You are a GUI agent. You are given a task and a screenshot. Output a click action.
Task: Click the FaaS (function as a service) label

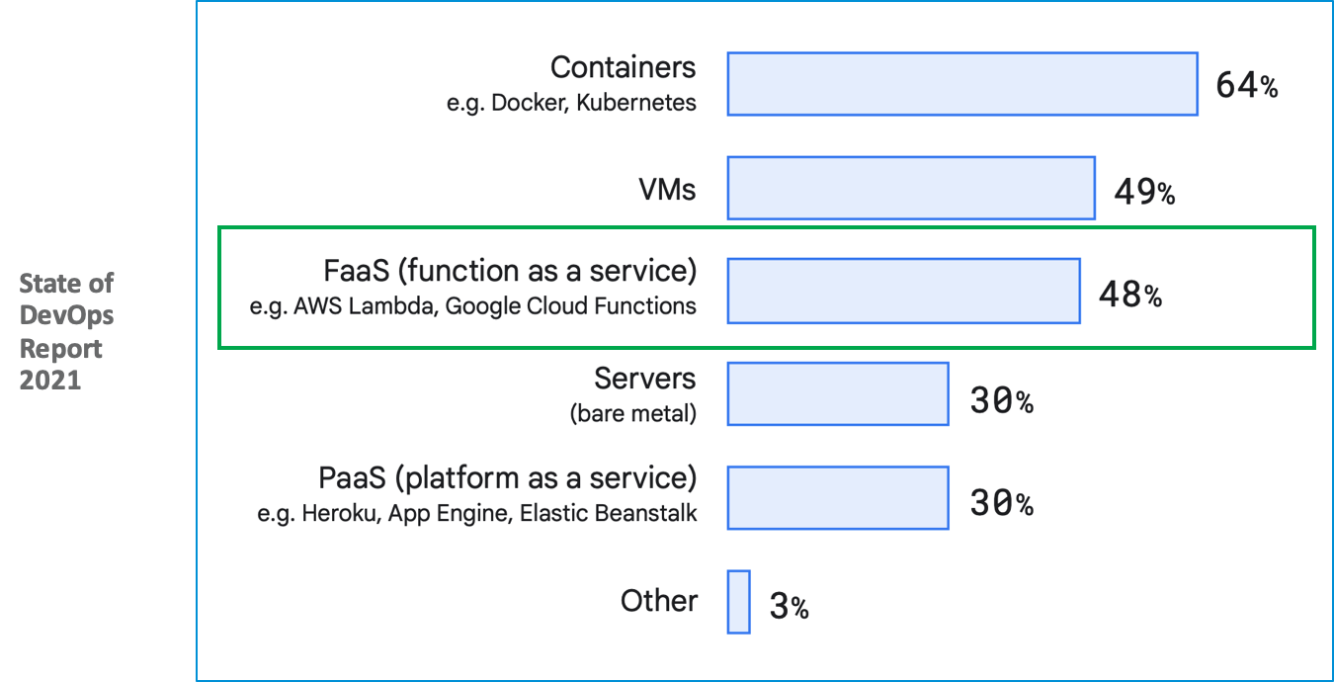pyautogui.click(x=510, y=271)
